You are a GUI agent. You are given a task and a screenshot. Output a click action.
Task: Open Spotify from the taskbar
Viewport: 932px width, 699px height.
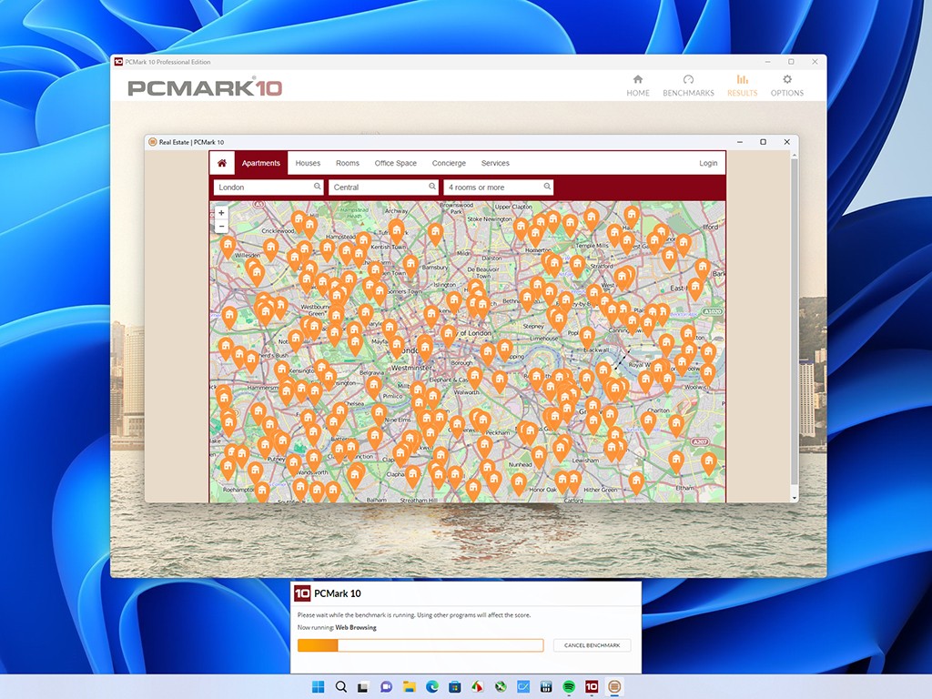click(569, 687)
